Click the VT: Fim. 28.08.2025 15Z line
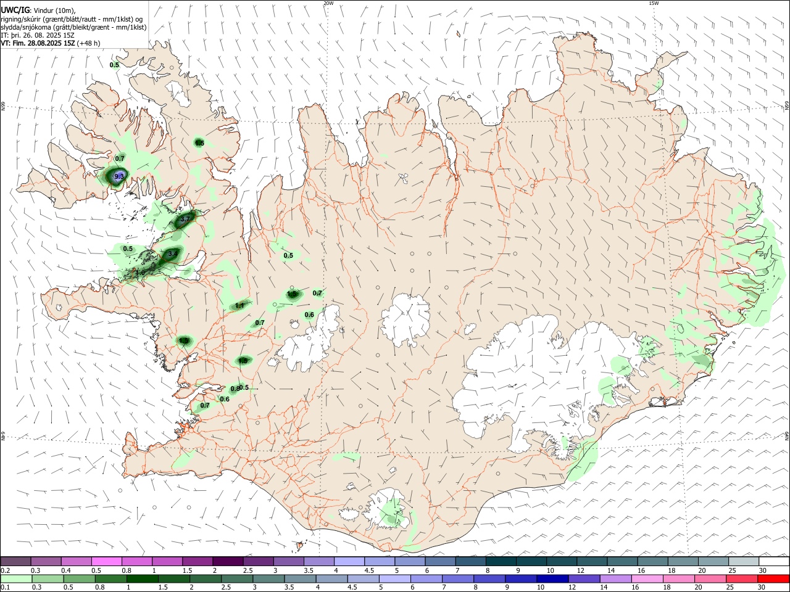The width and height of the screenshot is (790, 592). coord(38,43)
